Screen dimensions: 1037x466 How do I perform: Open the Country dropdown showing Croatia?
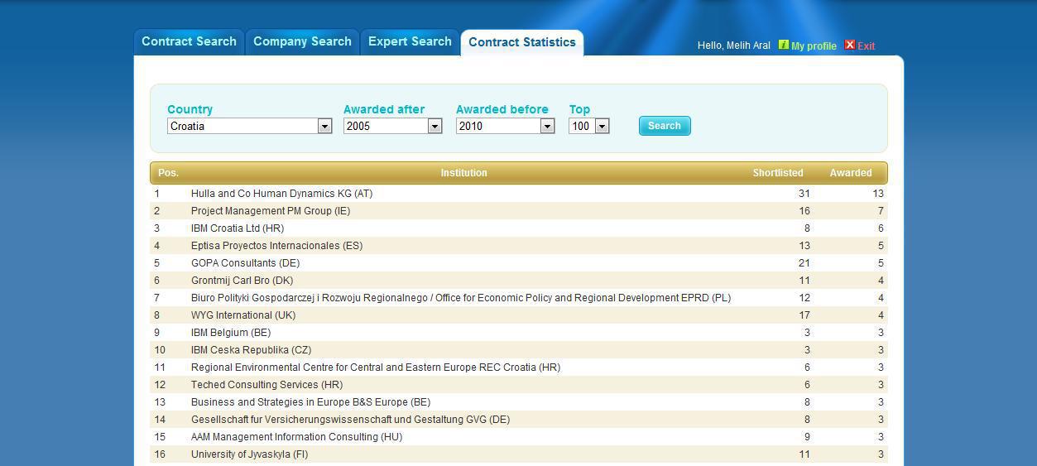click(249, 126)
